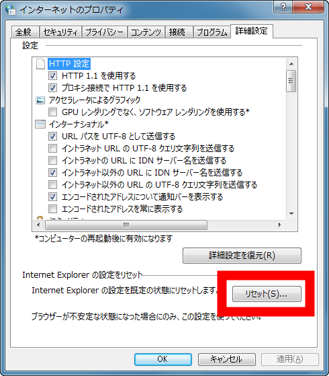The height and width of the screenshot is (376, 329).
Task: Click the horizontal scrollbar thumb
Action: point(126,225)
